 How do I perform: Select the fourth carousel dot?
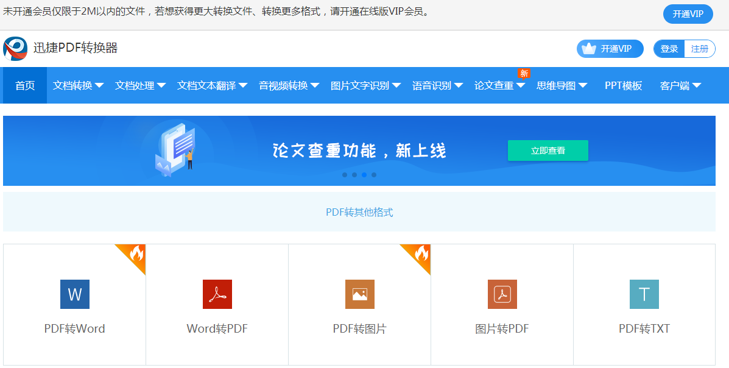(373, 175)
